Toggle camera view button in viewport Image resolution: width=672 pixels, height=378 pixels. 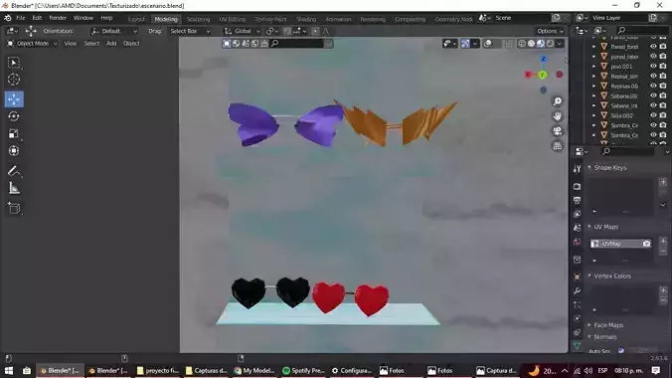click(x=557, y=131)
